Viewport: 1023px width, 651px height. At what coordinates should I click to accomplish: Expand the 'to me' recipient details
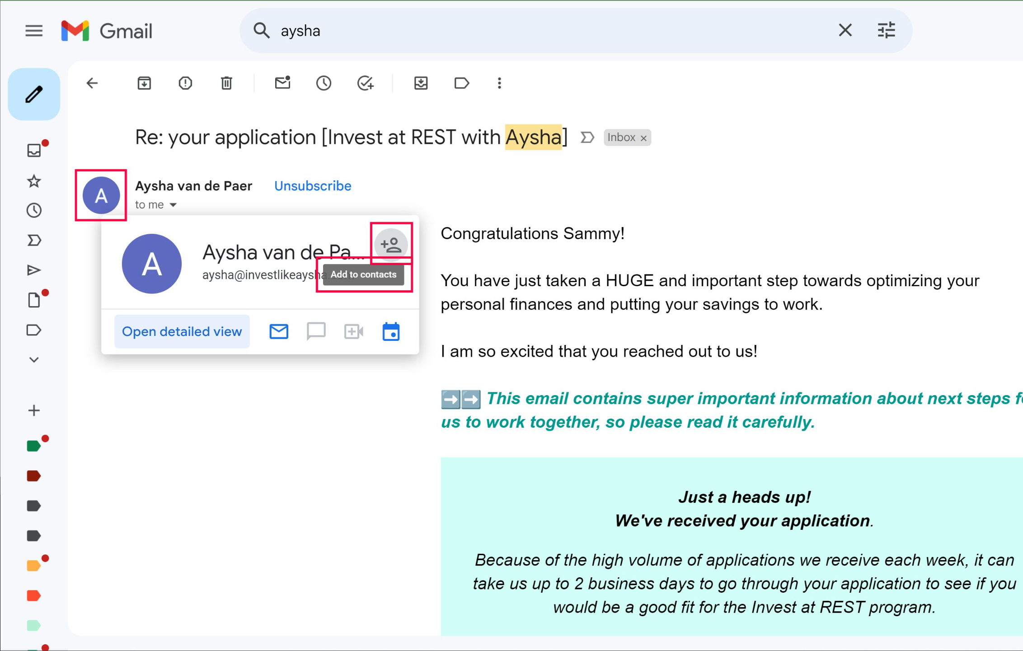click(173, 205)
